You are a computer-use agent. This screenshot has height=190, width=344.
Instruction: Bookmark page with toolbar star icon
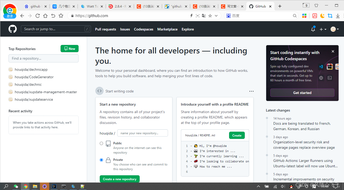pos(61,16)
